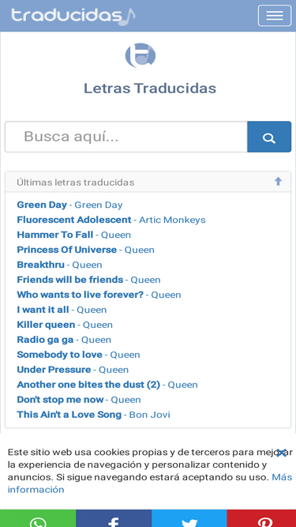View the Bon Jovi artist page
This screenshot has height=527, width=296.
150,415
